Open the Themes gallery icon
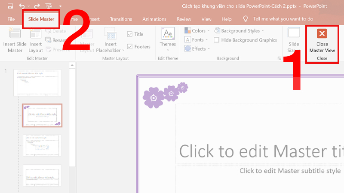This screenshot has width=344, height=193. point(168,35)
